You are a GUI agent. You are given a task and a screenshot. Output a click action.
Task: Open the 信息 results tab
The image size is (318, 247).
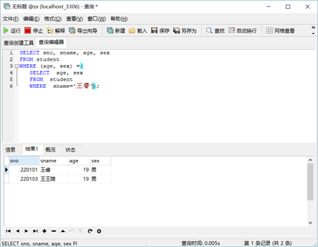(10, 150)
